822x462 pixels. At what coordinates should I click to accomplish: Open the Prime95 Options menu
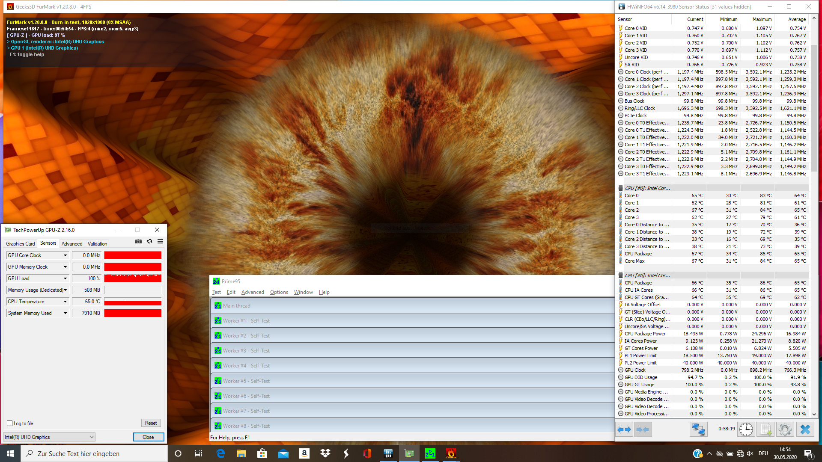tap(279, 292)
